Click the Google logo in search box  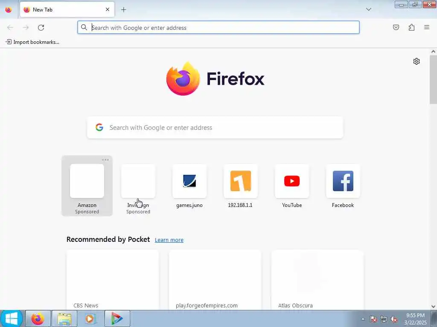(x=99, y=127)
